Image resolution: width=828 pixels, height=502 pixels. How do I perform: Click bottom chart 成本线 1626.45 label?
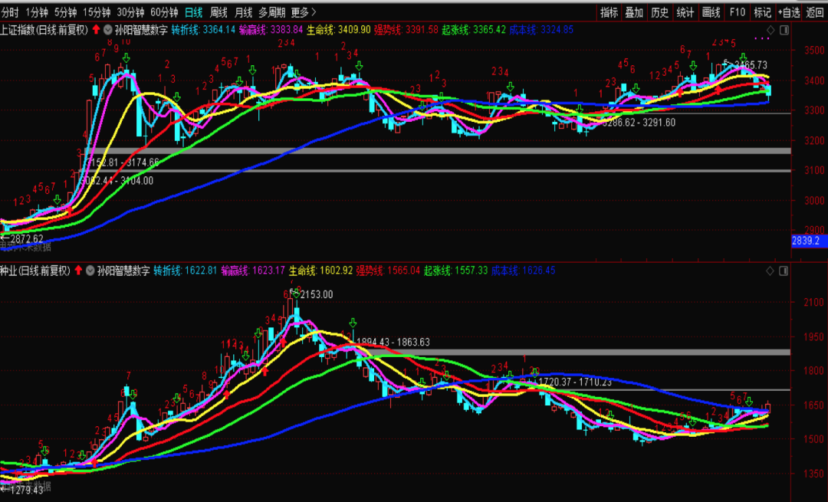(x=524, y=271)
